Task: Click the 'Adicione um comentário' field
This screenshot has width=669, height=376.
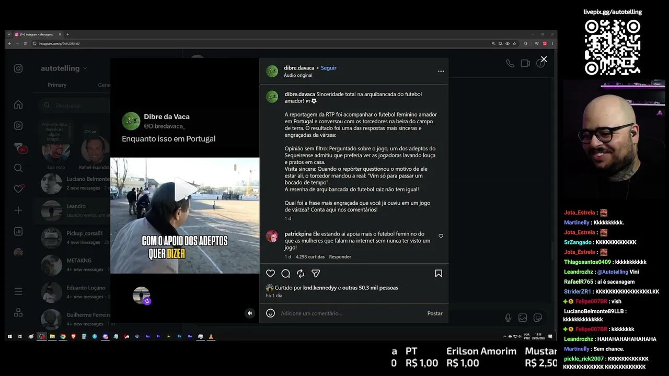Action: pyautogui.click(x=350, y=313)
